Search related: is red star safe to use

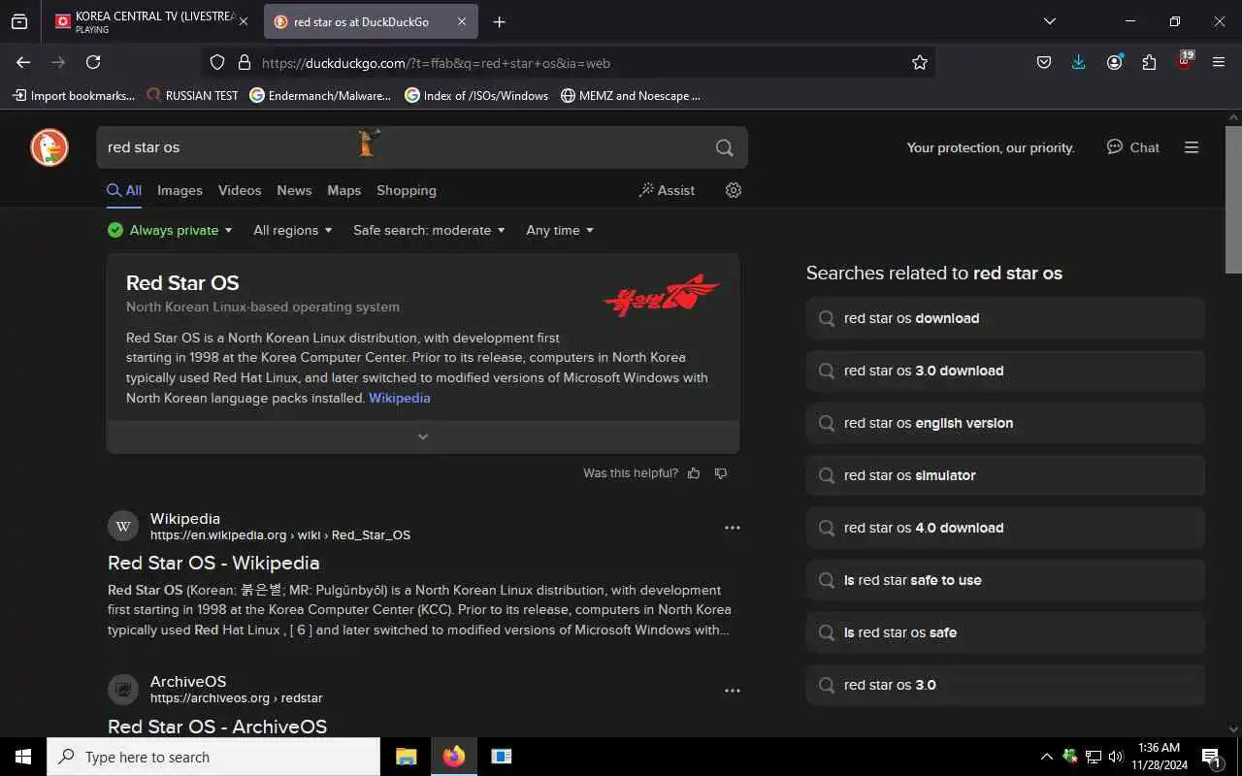[x=1005, y=580]
